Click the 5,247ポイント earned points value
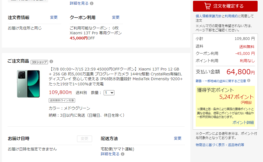Viewport: 263px width, 162px height. [237, 97]
